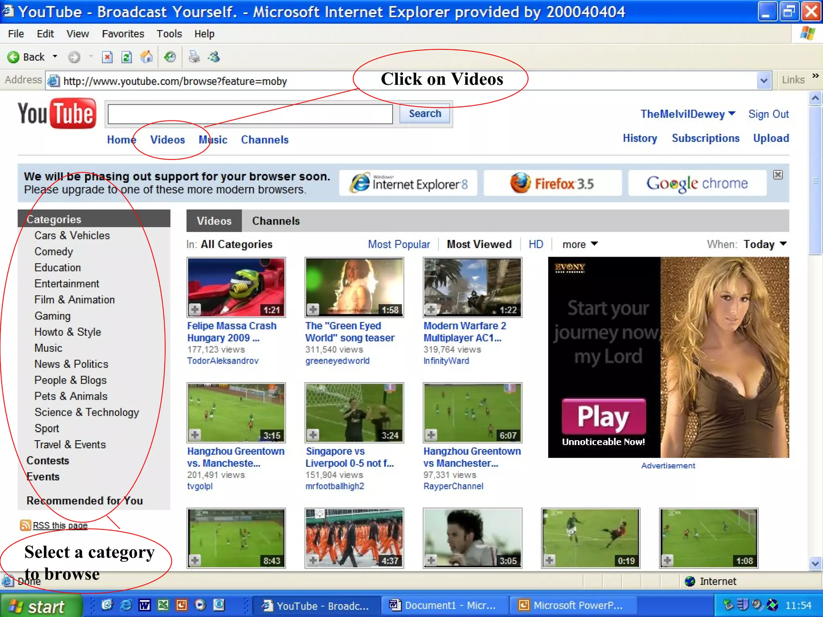Switch to the Channels tab in browse panel
This screenshot has height=617, width=823.
[x=276, y=221]
